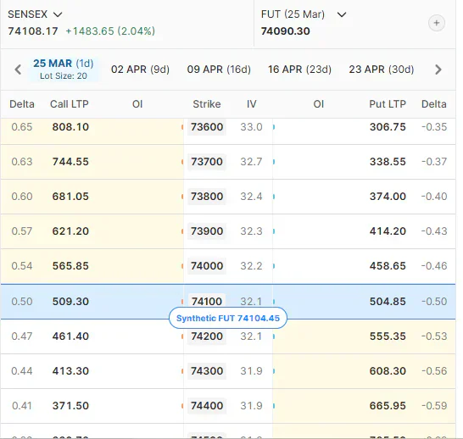
Task: Expand the FUT (25 Mar) dropdown
Action: point(304,14)
